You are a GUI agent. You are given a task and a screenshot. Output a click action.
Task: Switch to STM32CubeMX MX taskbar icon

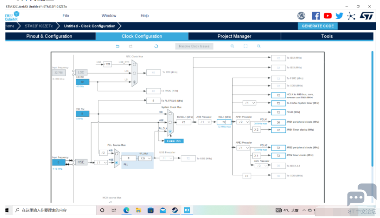pyautogui.click(x=187, y=210)
